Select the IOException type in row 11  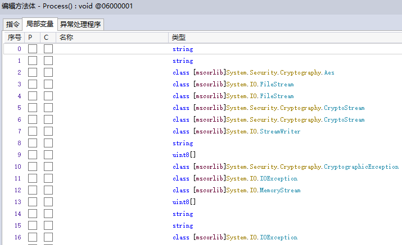click(235, 178)
